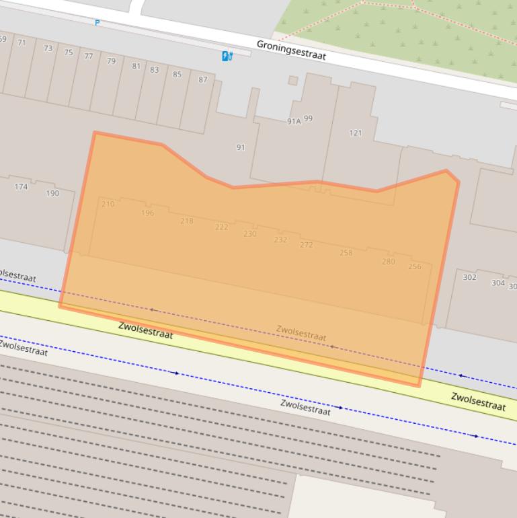The height and width of the screenshot is (518, 517).
Task: Select the Zwolsestraat label inside orange area
Action: click(301, 332)
